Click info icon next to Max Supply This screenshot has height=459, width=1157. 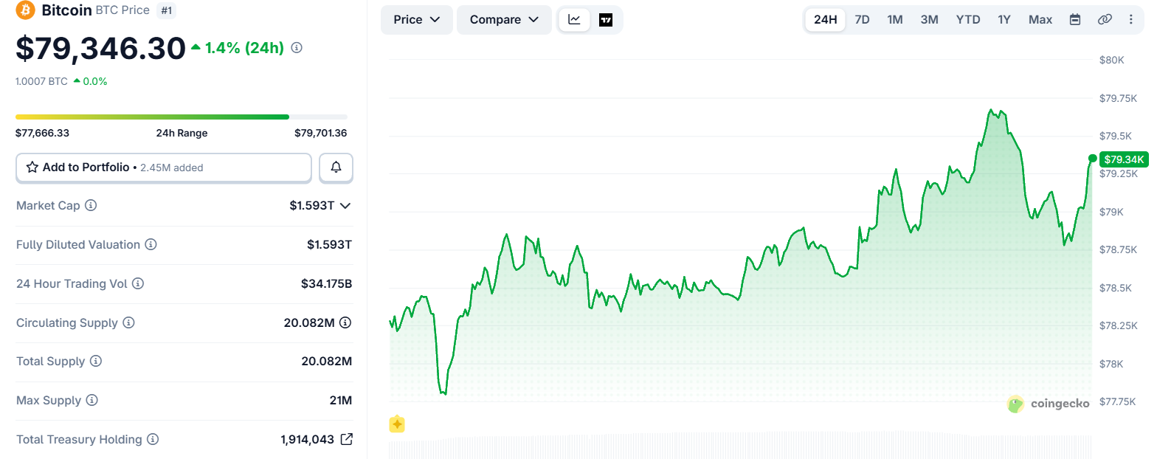[92, 401]
